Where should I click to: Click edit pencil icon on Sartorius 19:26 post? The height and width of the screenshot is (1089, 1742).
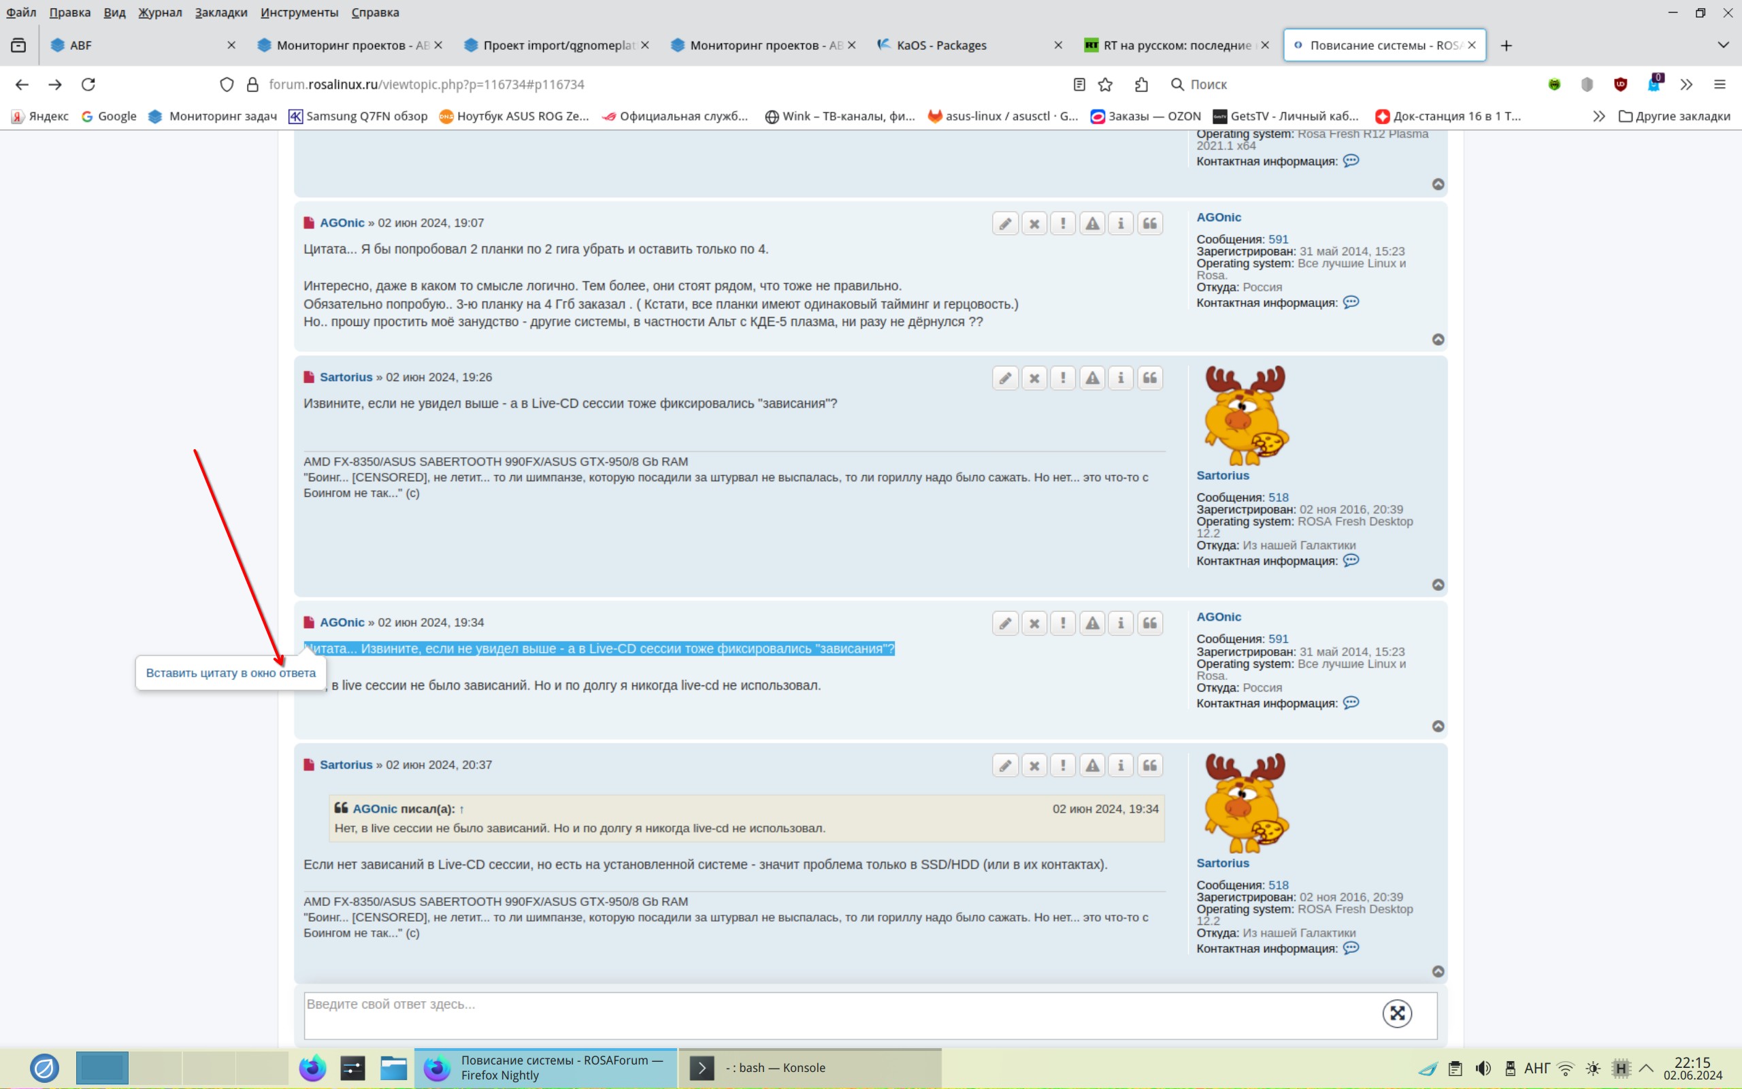(x=1005, y=378)
